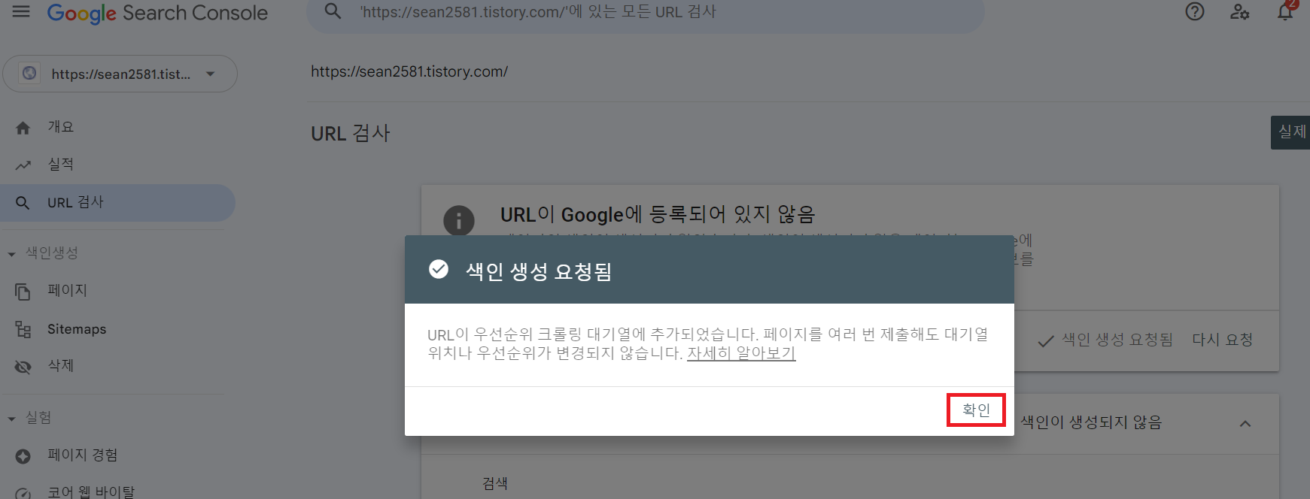Image resolution: width=1310 pixels, height=499 pixels.
Task: Click the search magnifier icon in URL bar
Action: tap(333, 12)
